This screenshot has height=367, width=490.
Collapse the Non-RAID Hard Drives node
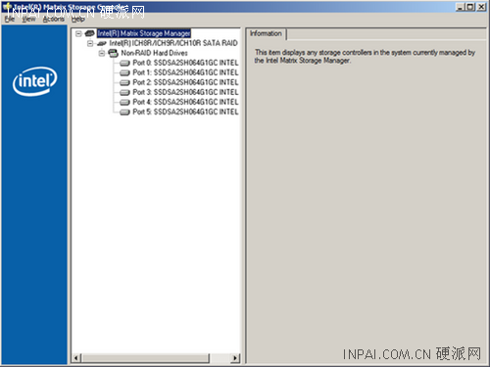[102, 53]
